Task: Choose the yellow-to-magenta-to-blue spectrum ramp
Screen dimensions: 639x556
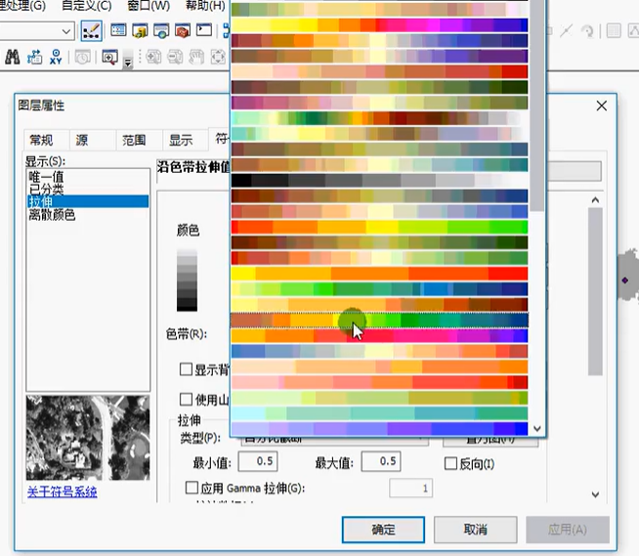Action: (379, 25)
